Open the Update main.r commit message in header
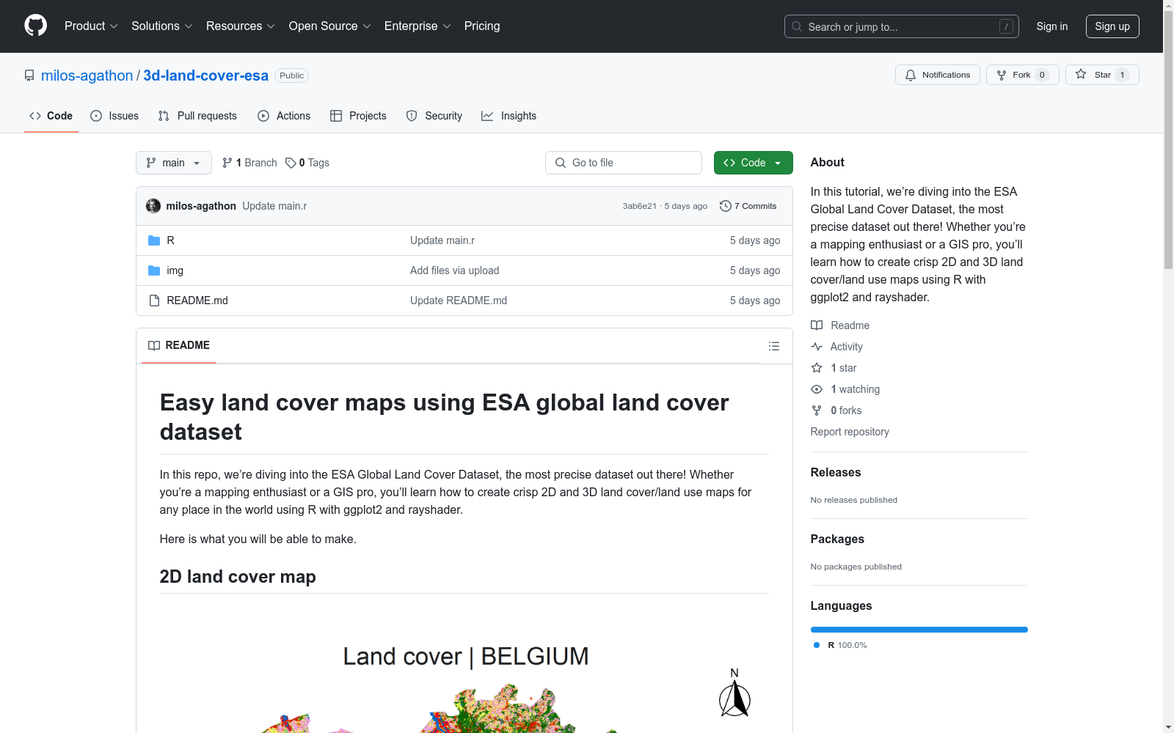The image size is (1174, 733). [x=274, y=206]
